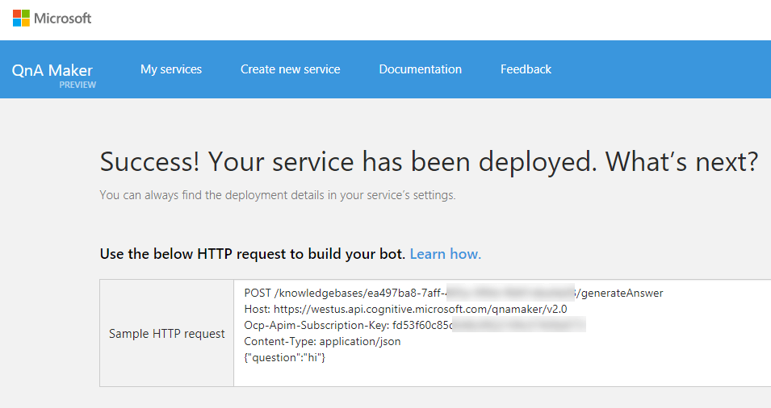Open the My services menu item
Screen dimensions: 771x408
[x=171, y=69]
